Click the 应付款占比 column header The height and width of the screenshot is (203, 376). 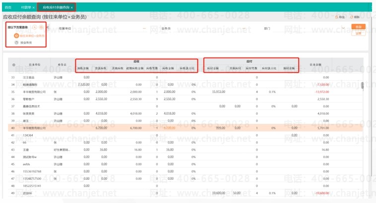269,68
